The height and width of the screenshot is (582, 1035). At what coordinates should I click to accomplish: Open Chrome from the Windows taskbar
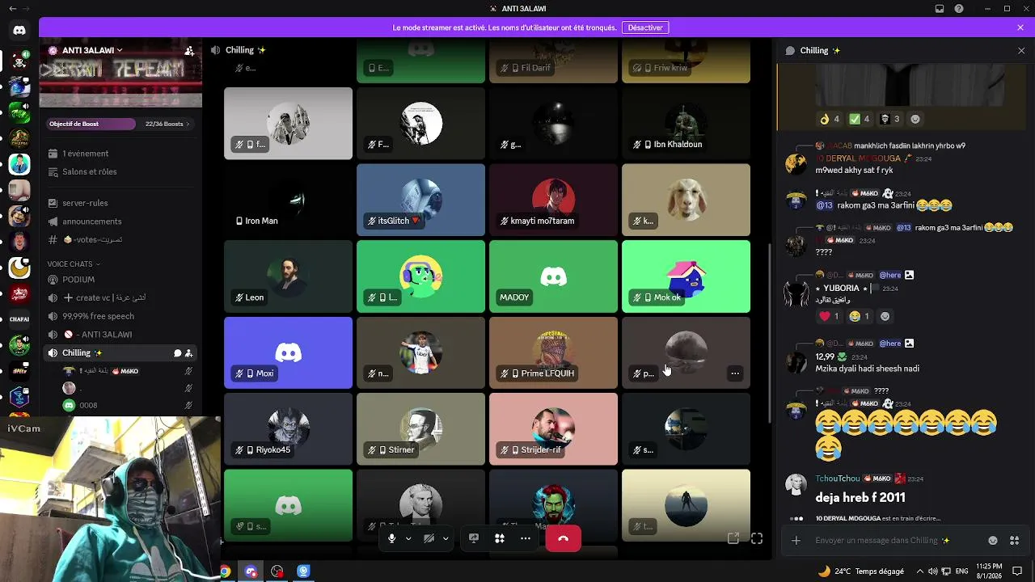click(x=225, y=571)
